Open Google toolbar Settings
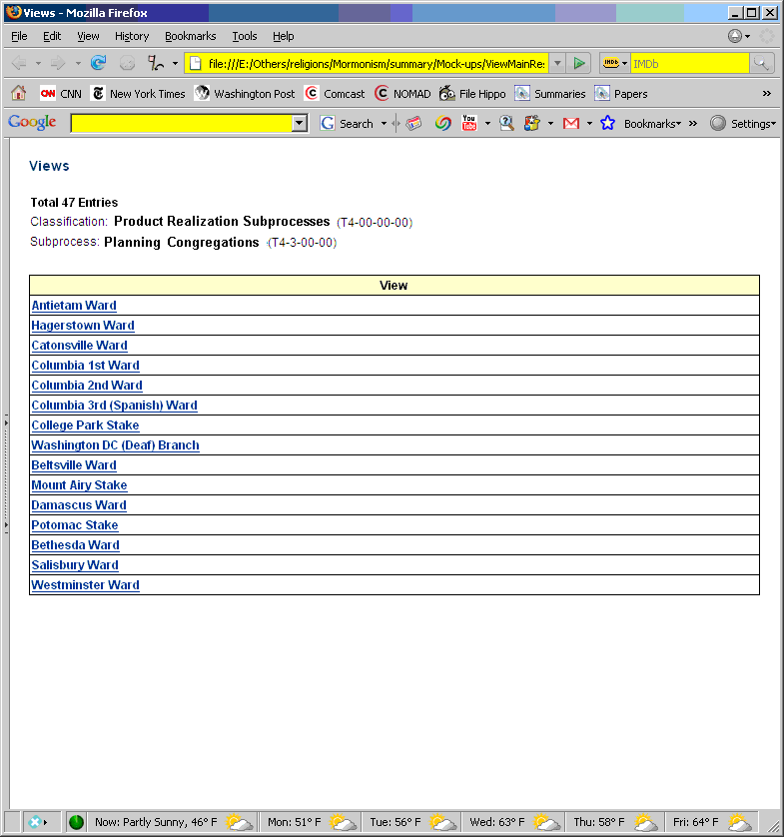Viewport: 784px width, 837px height. point(743,123)
